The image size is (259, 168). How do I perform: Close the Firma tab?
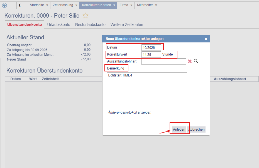pos(131,5)
